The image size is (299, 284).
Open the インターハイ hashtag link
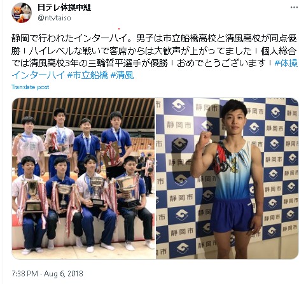point(38,75)
